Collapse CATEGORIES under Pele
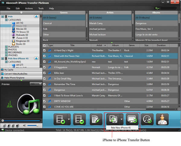This screenshot has width=181, height=146. click(x=6, y=20)
